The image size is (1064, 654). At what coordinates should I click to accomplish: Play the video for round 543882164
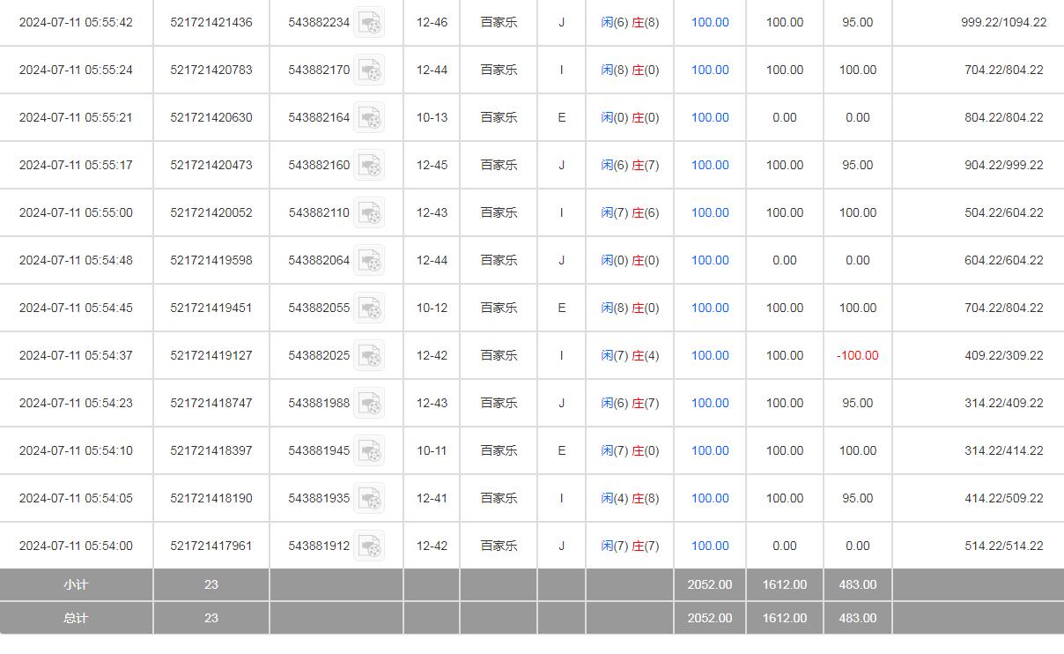coord(369,117)
